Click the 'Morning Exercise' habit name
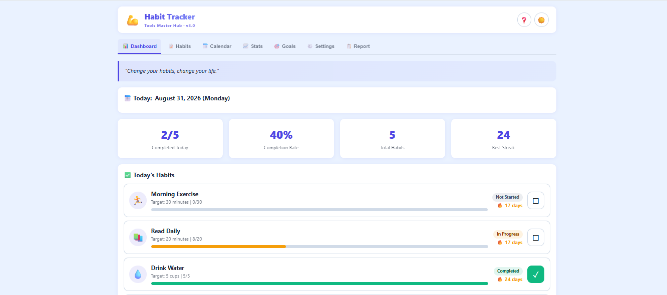The image size is (667, 295). coord(175,194)
